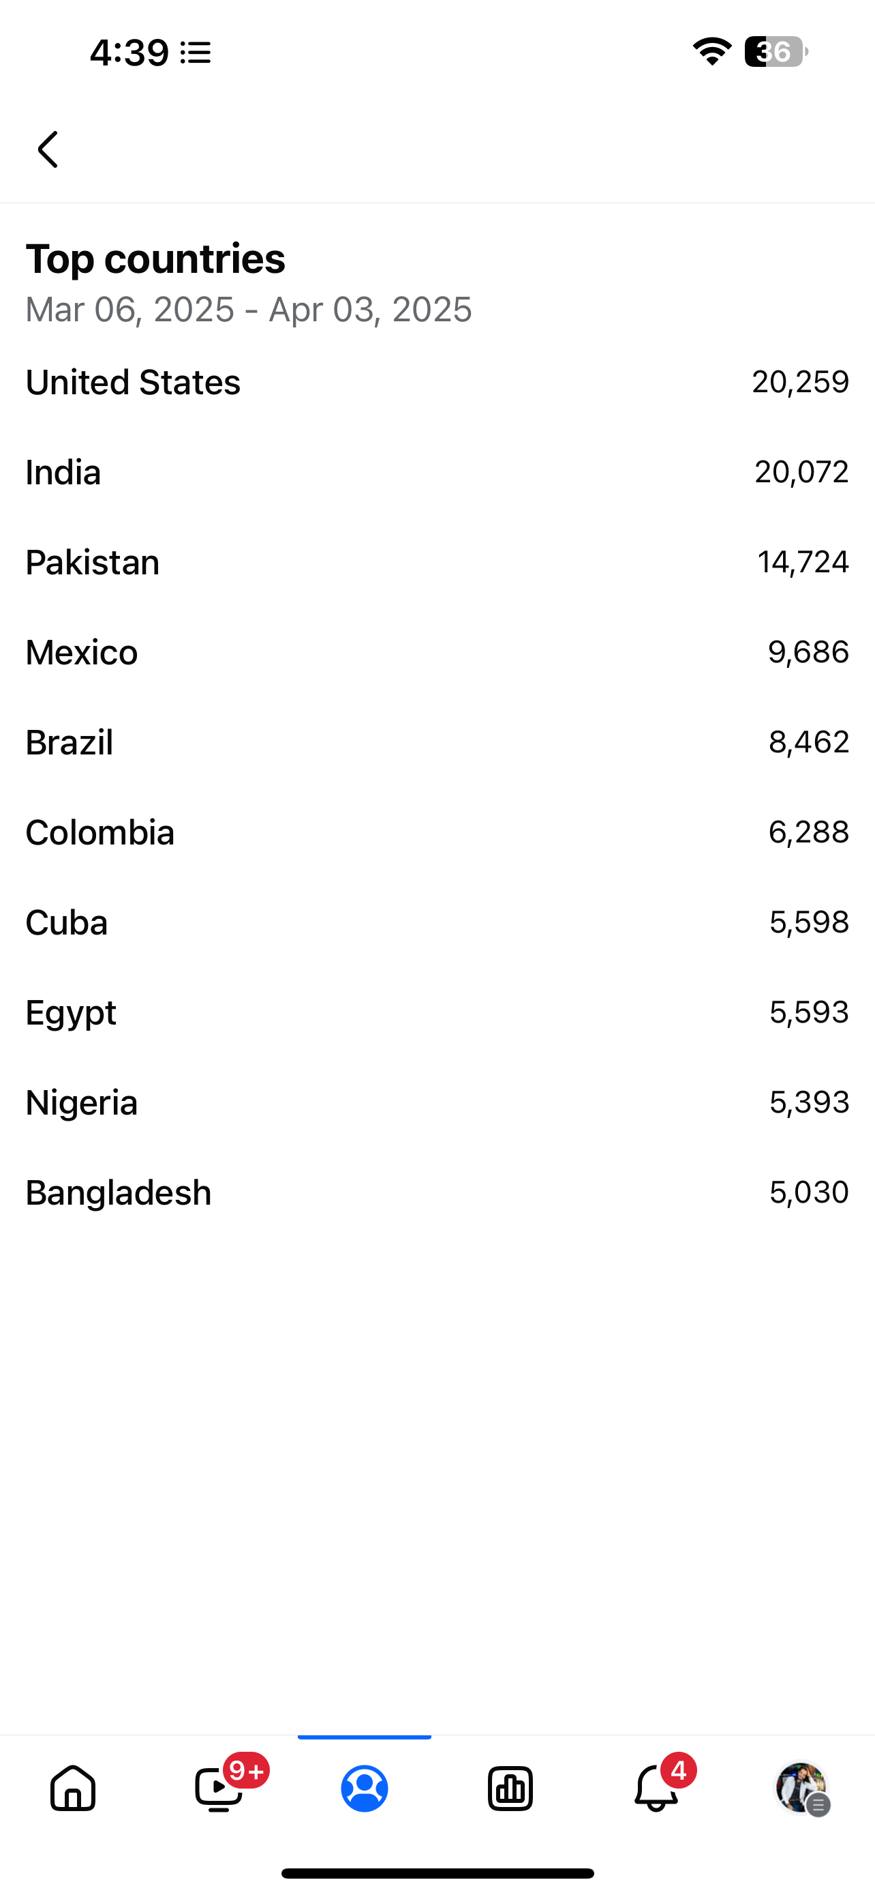
Task: Select the India country row
Action: [x=437, y=472]
